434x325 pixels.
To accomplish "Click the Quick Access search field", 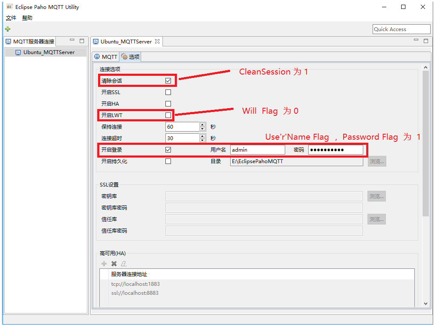I will [401, 29].
